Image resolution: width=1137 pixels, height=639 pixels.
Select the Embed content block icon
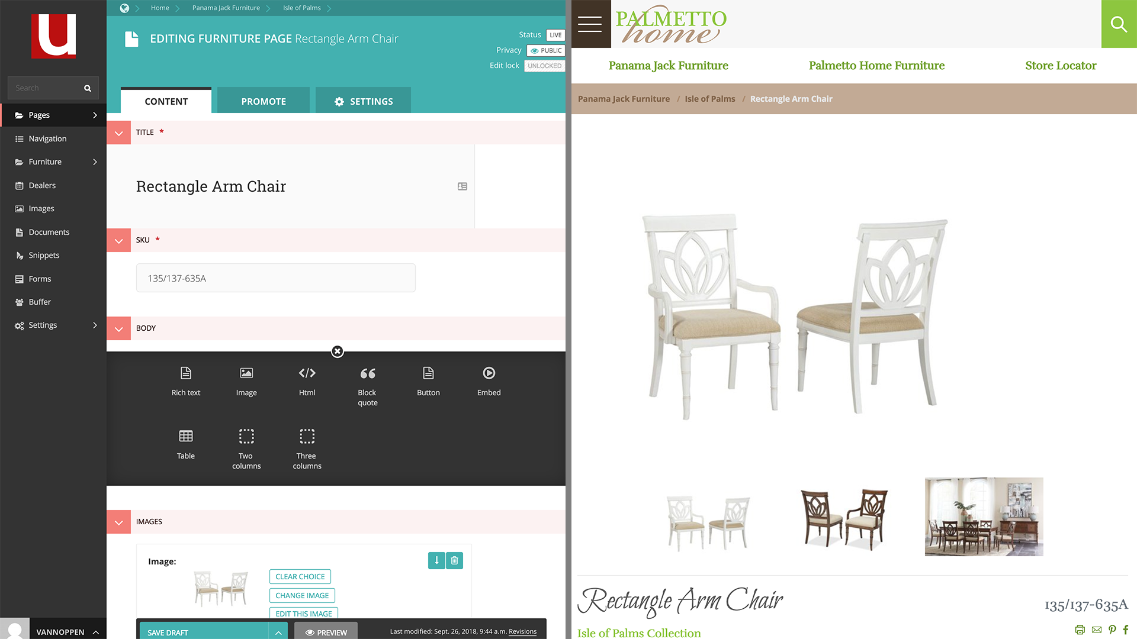[487, 372]
